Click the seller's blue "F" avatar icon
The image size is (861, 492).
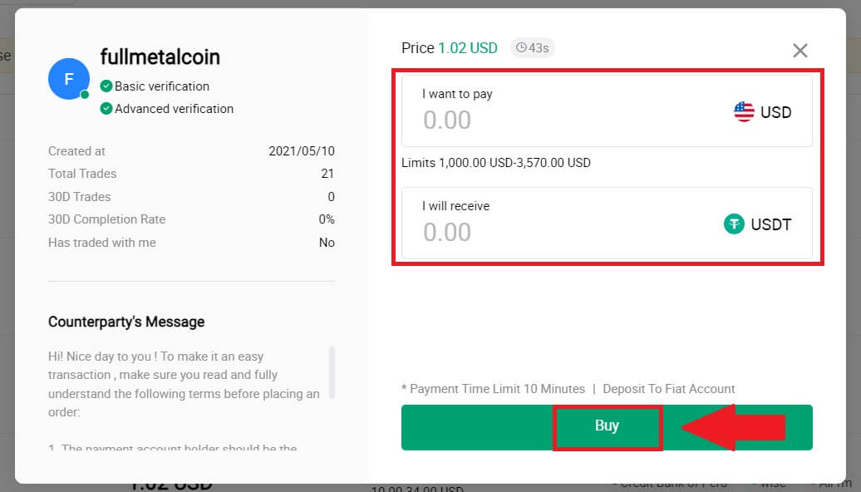click(68, 78)
